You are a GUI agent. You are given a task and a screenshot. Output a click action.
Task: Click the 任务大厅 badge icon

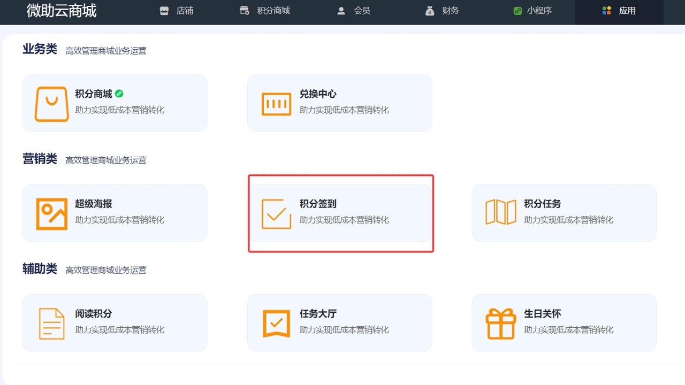tap(276, 324)
